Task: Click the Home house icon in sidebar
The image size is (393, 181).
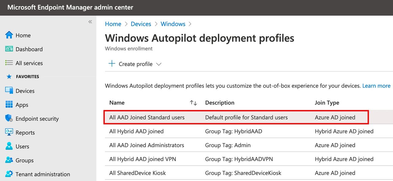Action: (x=9, y=35)
